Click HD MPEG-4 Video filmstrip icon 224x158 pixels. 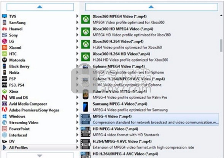86,132
